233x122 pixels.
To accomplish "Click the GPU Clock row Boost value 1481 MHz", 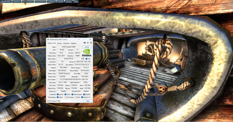I will 87,85.
